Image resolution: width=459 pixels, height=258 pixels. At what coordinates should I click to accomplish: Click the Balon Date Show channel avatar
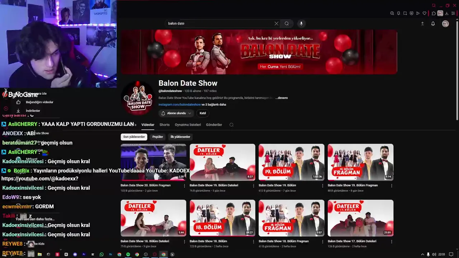(x=138, y=98)
